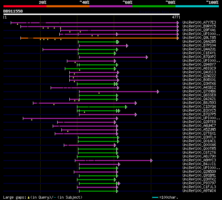Click the red 20% identity legend segment

[25, 6]
